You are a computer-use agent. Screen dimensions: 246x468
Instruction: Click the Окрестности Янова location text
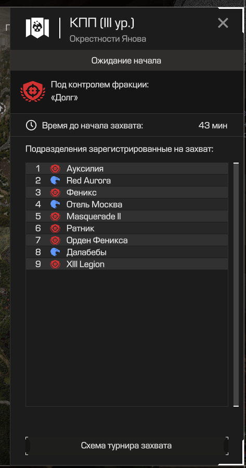coord(108,39)
